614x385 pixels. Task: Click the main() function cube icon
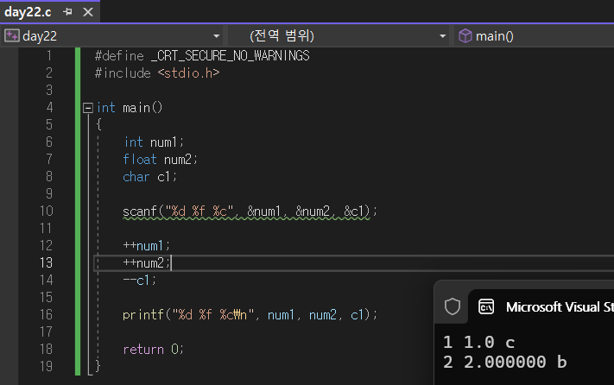[x=465, y=36]
